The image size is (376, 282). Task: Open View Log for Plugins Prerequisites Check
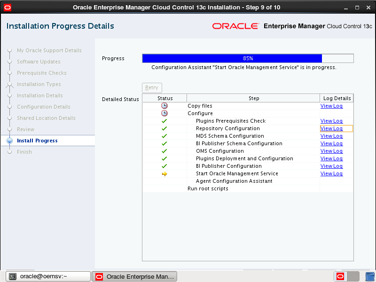tap(331, 121)
